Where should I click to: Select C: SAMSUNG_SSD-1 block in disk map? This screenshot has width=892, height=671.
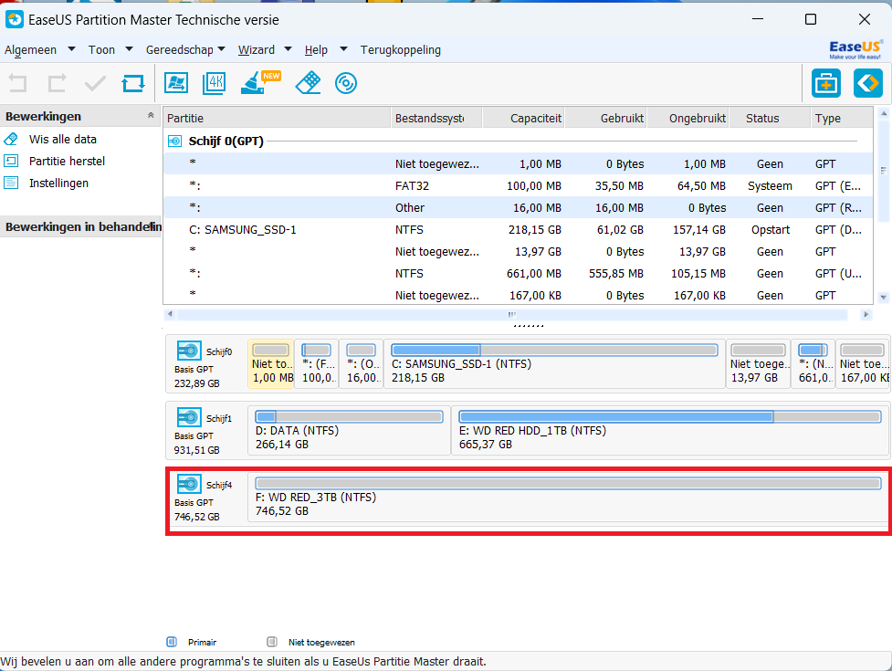coord(555,364)
